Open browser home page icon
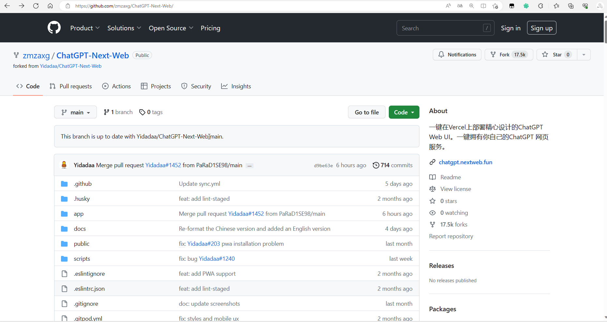The image size is (607, 322). tap(50, 6)
